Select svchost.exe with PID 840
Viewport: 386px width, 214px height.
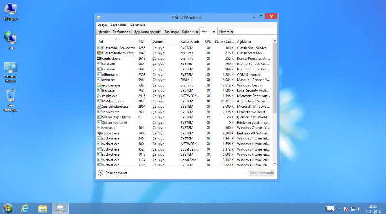click(x=184, y=138)
